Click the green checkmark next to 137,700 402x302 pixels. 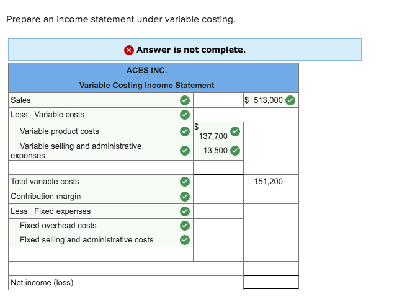point(235,131)
